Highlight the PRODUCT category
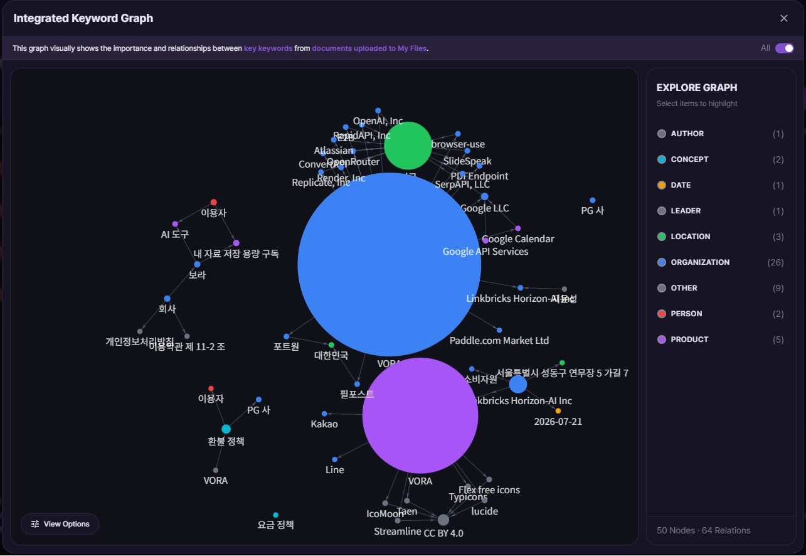 click(x=720, y=339)
